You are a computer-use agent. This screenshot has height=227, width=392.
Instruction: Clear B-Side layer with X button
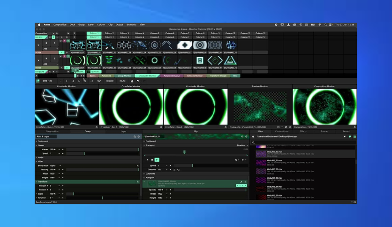coord(38,61)
